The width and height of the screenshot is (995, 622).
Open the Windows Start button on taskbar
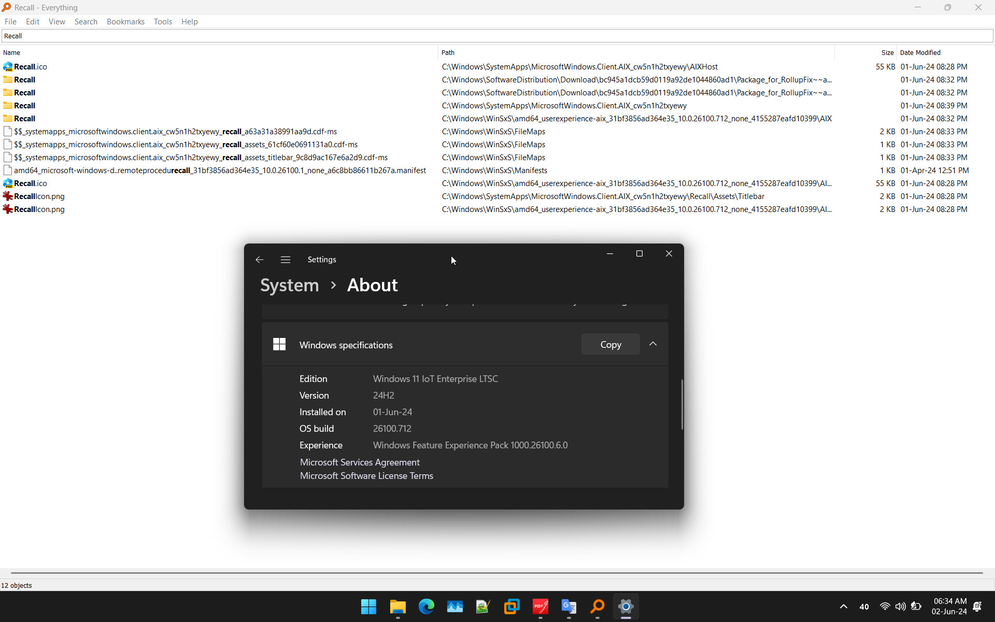(368, 606)
